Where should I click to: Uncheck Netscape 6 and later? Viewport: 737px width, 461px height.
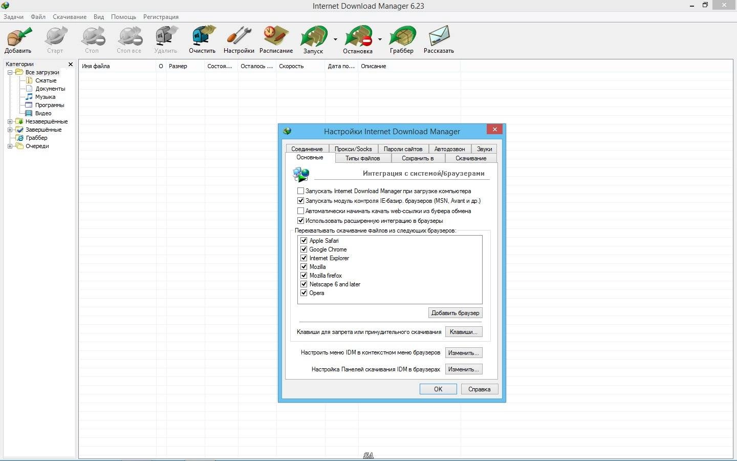[304, 284]
